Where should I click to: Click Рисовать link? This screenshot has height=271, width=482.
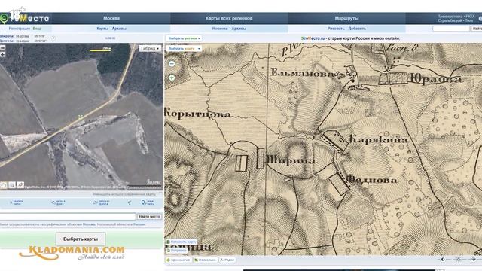click(x=336, y=29)
